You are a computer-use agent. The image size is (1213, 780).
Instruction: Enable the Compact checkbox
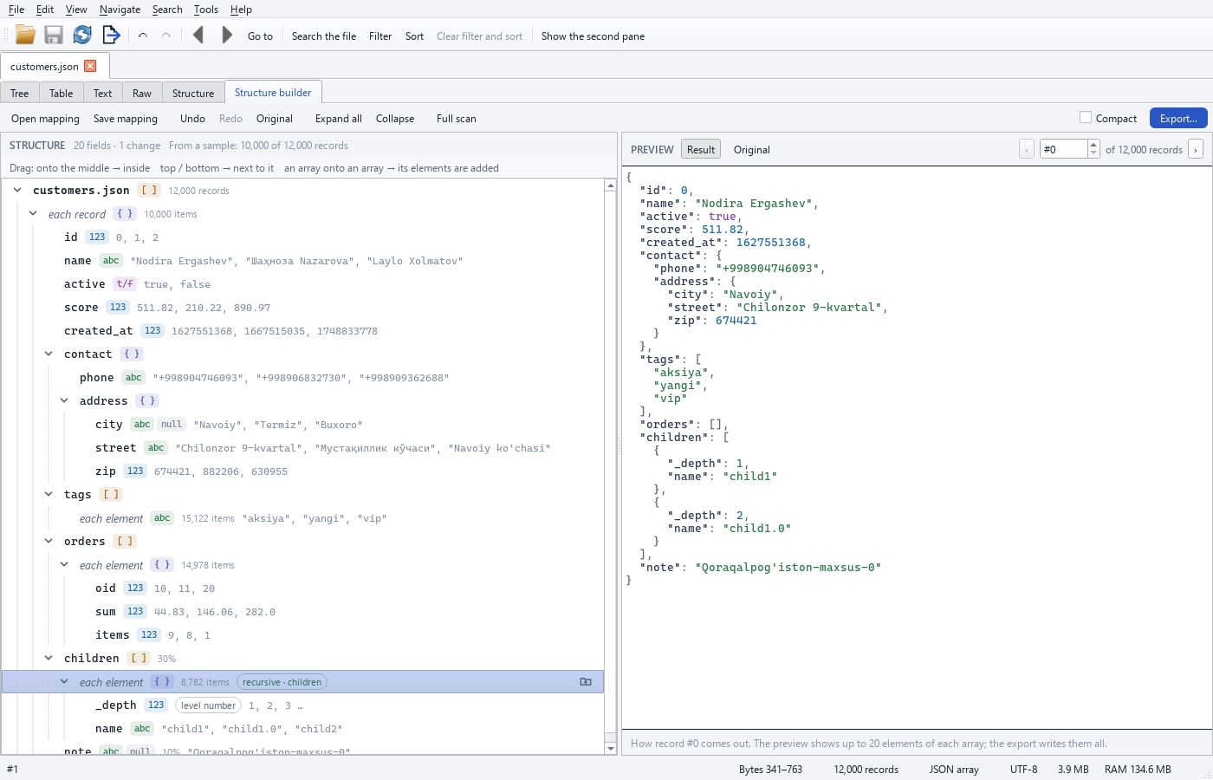coord(1086,118)
